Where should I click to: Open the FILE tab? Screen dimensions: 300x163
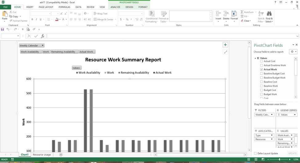point(6,7)
